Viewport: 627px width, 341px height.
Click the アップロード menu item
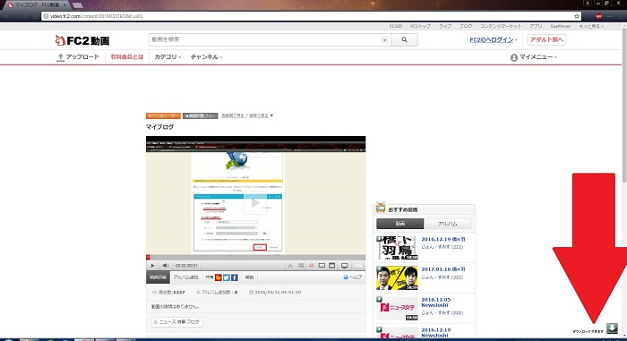click(x=82, y=57)
